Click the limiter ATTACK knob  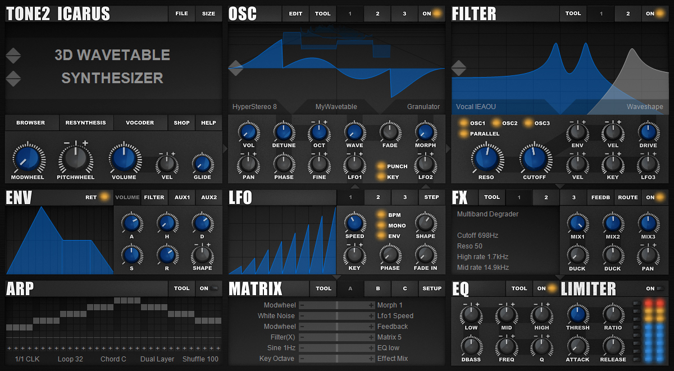pos(577,346)
